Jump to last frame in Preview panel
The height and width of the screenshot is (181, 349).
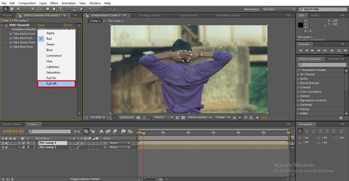tap(325, 51)
